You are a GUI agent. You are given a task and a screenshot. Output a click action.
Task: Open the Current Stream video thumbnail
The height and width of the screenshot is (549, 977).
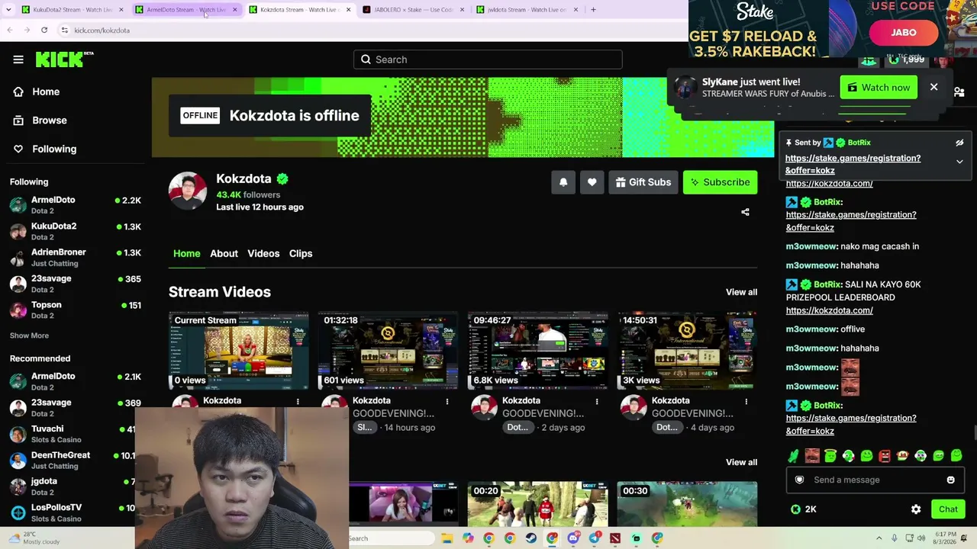pyautogui.click(x=239, y=351)
